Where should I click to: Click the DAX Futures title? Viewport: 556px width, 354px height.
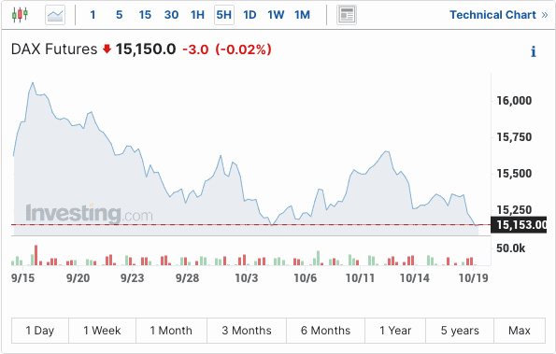54,49
